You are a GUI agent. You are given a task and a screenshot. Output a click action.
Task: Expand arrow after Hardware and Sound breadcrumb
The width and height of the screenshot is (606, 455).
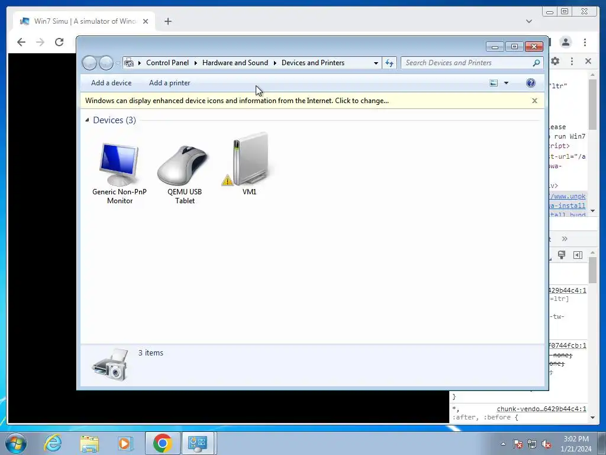tap(275, 63)
